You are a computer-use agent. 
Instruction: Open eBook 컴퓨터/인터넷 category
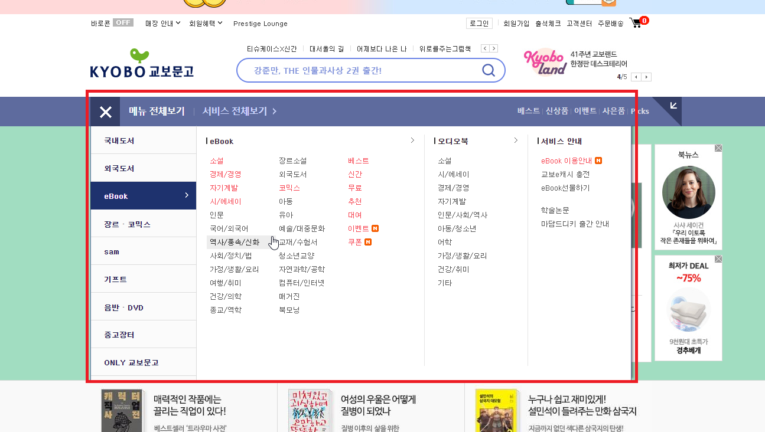tap(302, 283)
